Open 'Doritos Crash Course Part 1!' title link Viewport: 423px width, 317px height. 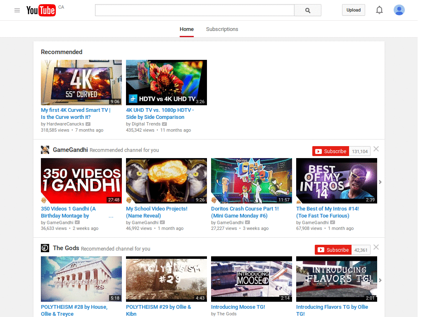pos(245,212)
